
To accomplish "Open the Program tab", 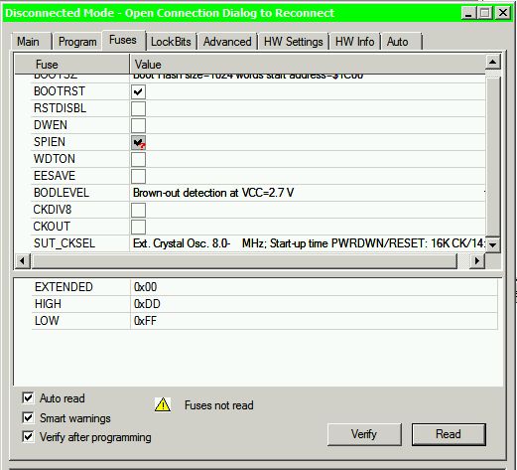I will (77, 42).
